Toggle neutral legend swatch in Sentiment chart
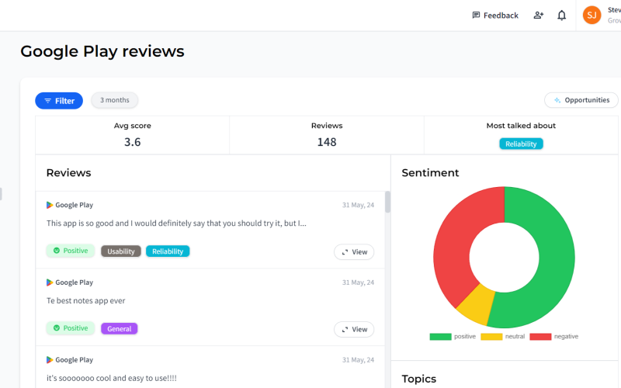Viewport: 621px width, 388px height. (491, 337)
